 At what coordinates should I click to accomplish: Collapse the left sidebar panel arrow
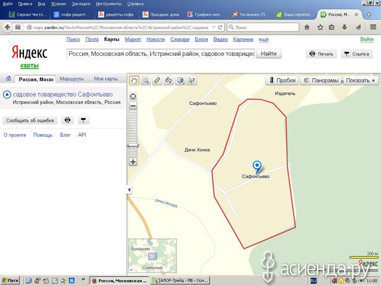129,189
